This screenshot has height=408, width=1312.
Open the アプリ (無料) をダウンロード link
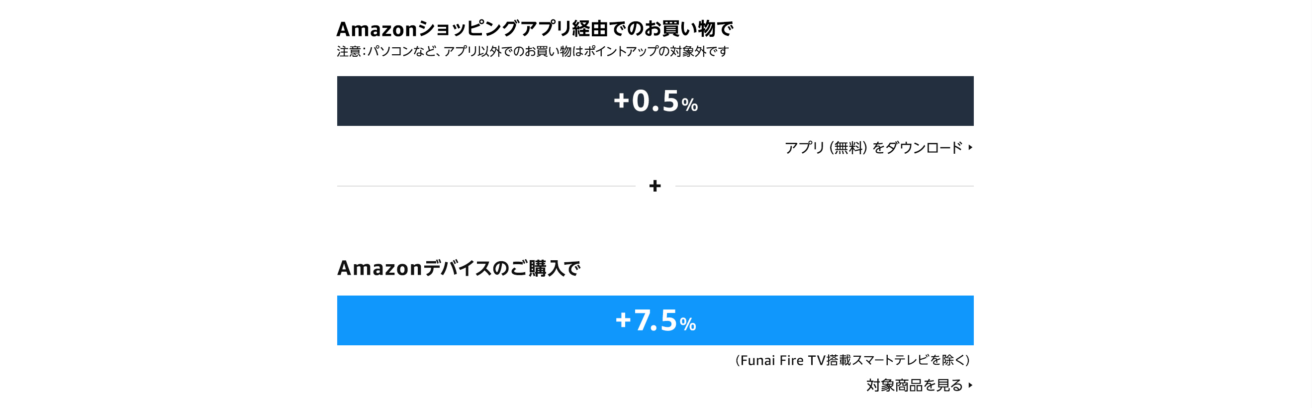click(873, 148)
